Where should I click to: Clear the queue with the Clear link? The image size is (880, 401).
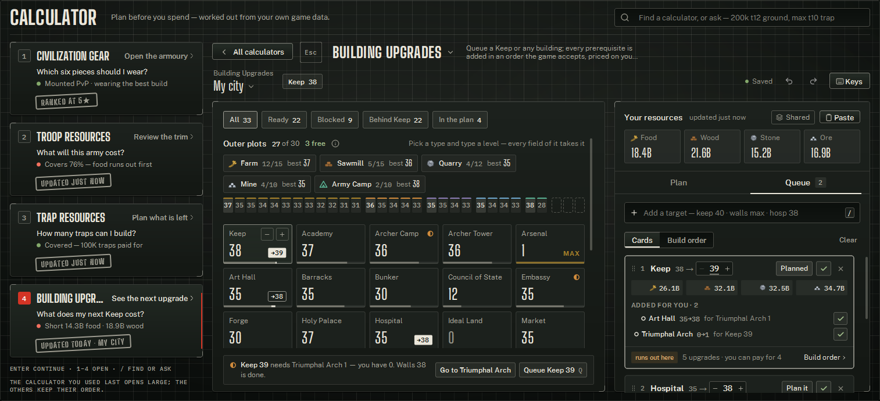click(848, 240)
